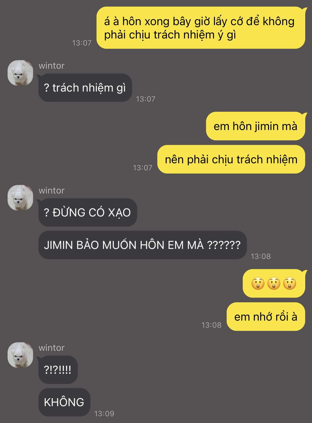
Task: Tap the bubble with three surprised emojis
Action: point(274,283)
